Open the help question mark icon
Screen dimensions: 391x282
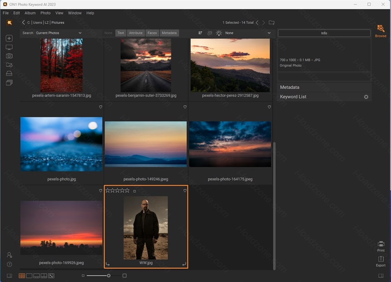tap(9, 264)
